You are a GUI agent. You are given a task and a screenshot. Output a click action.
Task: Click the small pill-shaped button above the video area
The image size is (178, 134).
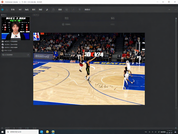[36, 15]
